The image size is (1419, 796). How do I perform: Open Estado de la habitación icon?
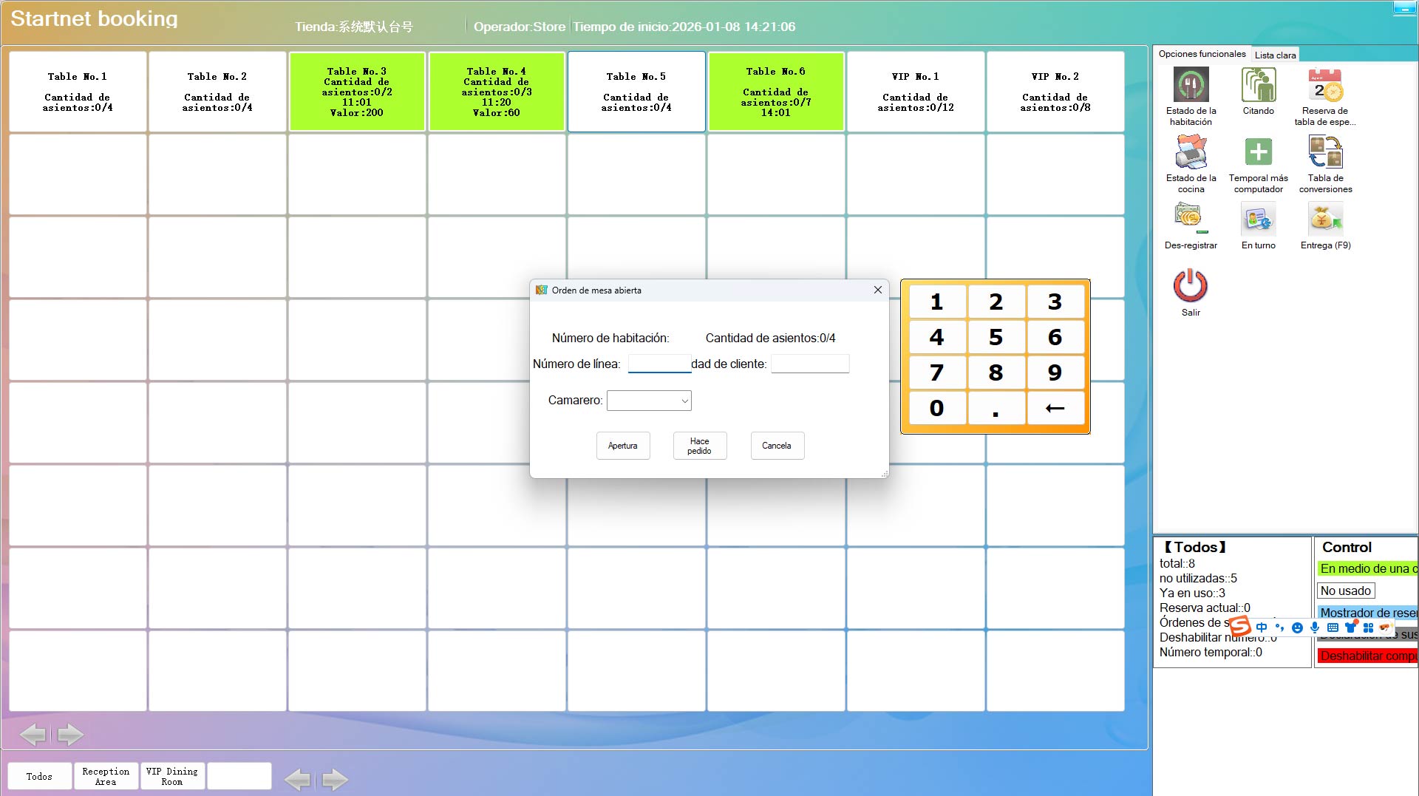tap(1191, 85)
